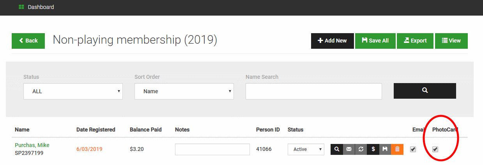Image resolution: width=483 pixels, height=165 pixels.
Task: Click the Add New button
Action: pyautogui.click(x=332, y=41)
